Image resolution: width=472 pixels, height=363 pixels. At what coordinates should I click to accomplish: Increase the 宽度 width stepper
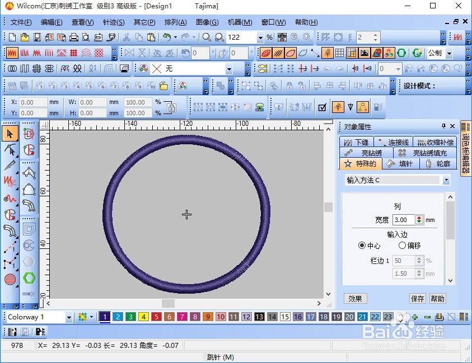click(419, 218)
